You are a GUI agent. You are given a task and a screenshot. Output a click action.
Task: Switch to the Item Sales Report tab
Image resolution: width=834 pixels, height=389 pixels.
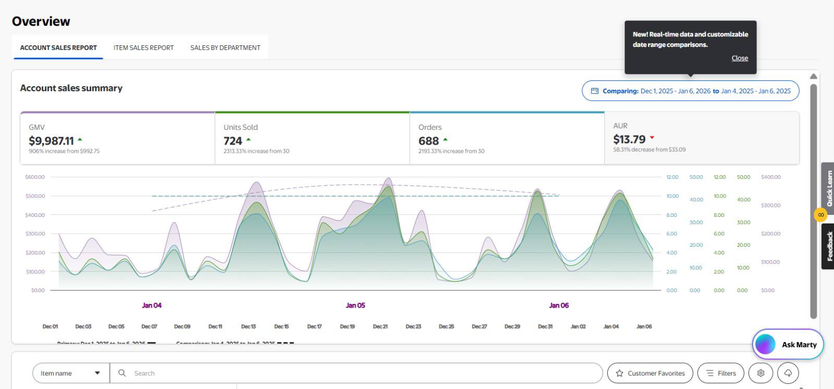point(143,47)
